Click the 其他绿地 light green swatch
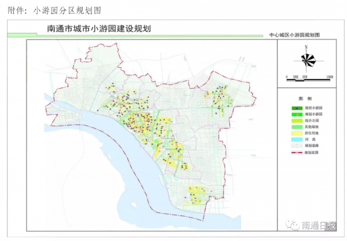The width and height of the screenshot is (347, 241). 296,127
